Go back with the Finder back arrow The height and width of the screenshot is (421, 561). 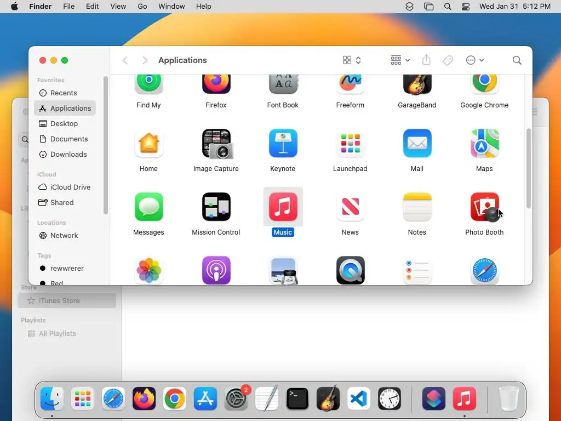(x=125, y=60)
